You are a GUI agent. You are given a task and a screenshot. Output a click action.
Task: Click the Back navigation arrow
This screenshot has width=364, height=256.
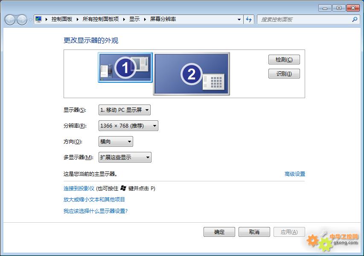pos(10,20)
